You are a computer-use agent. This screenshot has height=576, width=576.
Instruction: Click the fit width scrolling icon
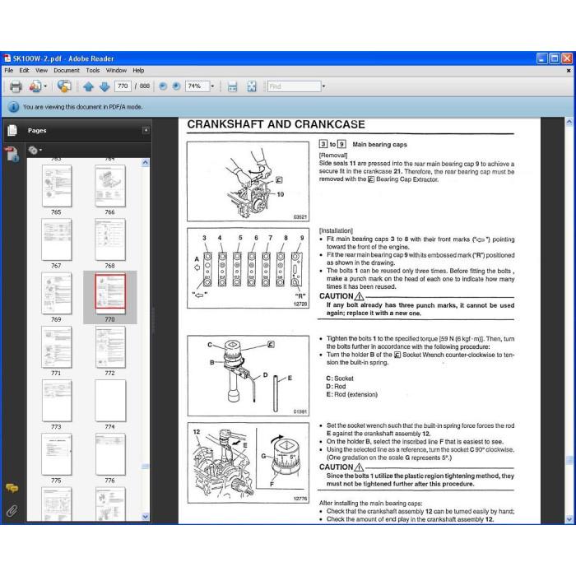coord(232,86)
